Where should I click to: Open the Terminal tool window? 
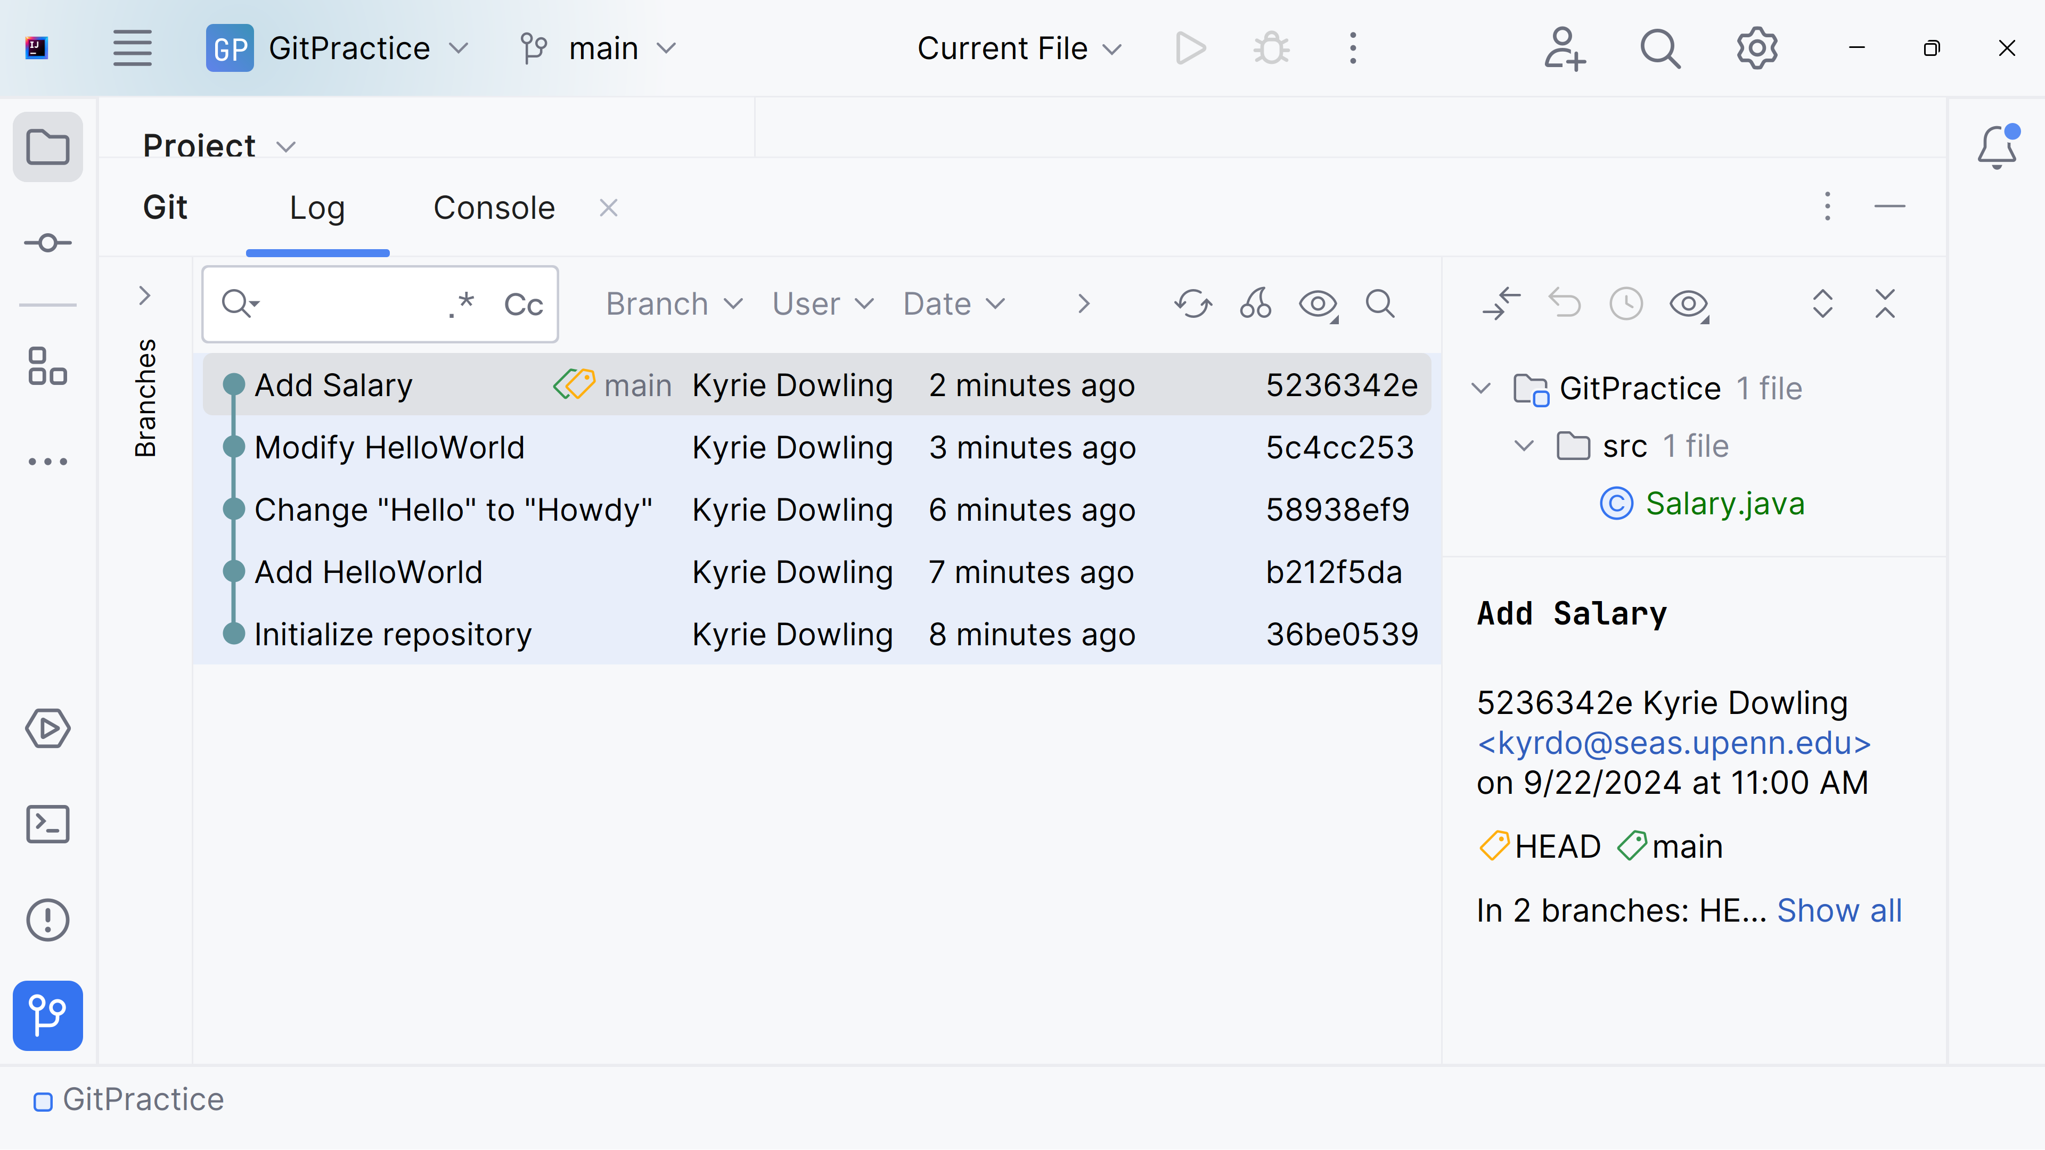click(x=47, y=825)
